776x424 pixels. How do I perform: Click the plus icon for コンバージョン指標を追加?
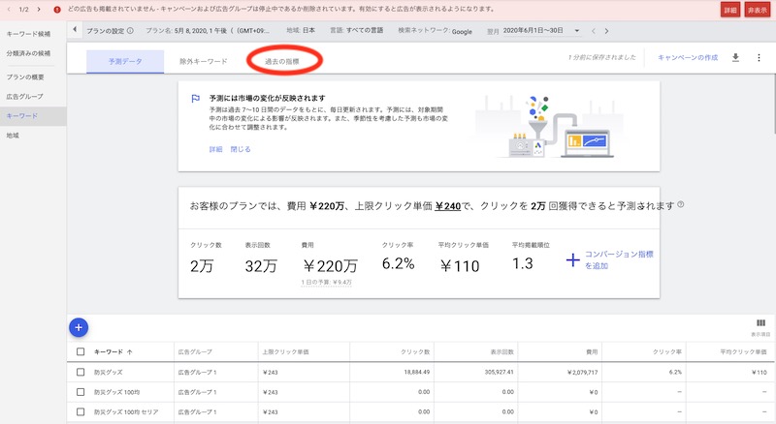(x=572, y=259)
